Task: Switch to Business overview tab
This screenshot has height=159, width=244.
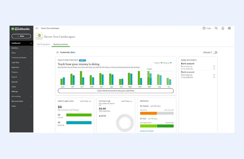Action: pos(61,44)
